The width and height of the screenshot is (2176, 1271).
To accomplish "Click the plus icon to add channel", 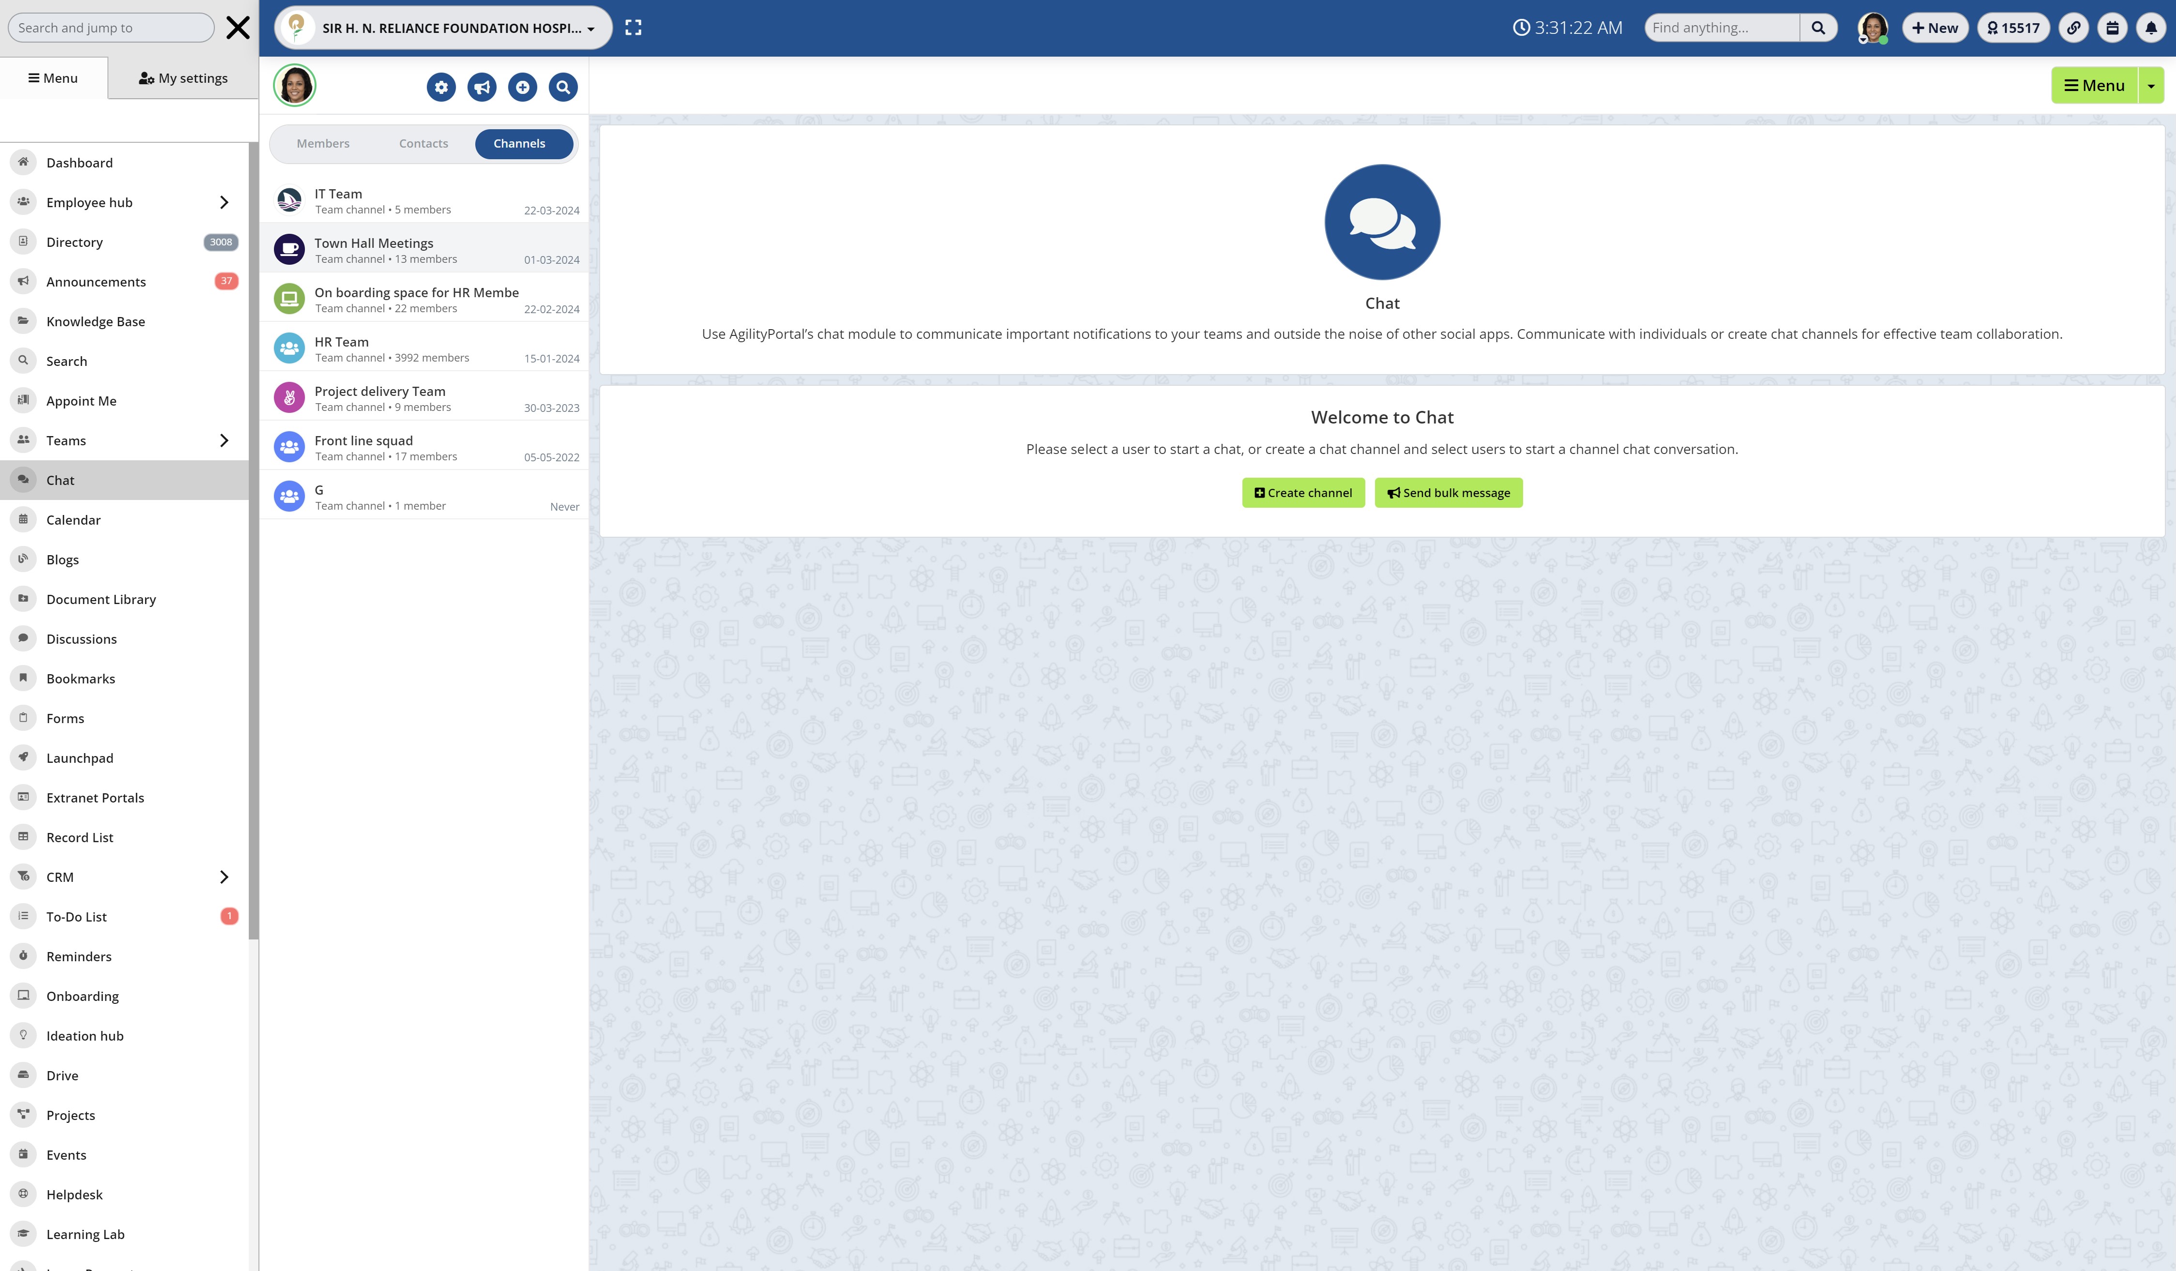I will (522, 87).
